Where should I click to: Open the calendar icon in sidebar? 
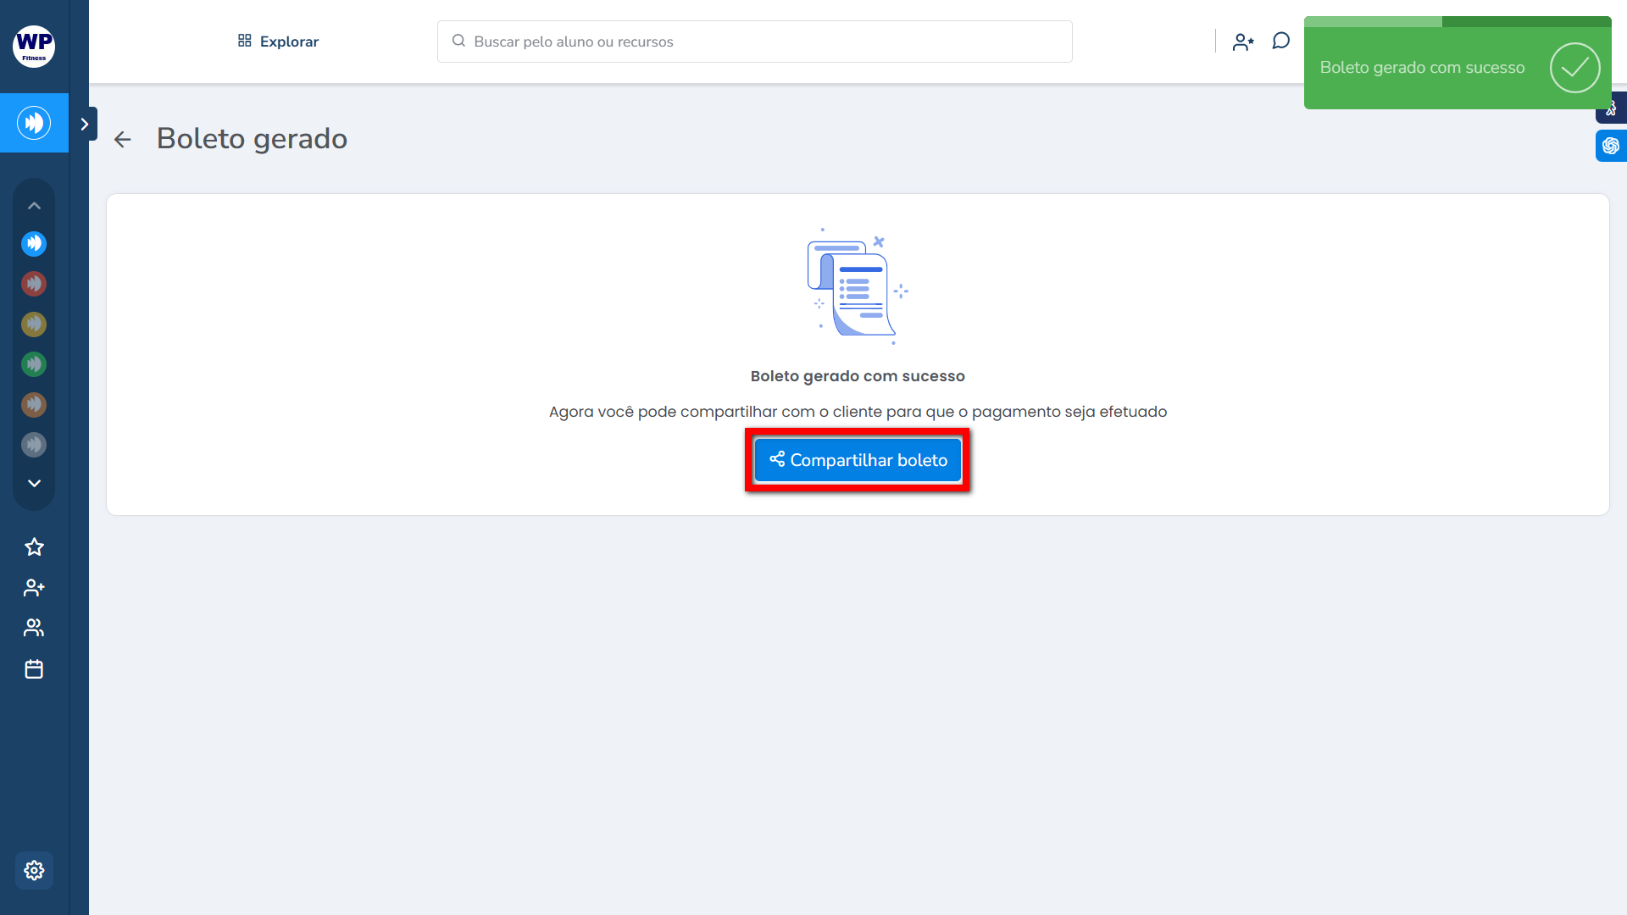(34, 669)
